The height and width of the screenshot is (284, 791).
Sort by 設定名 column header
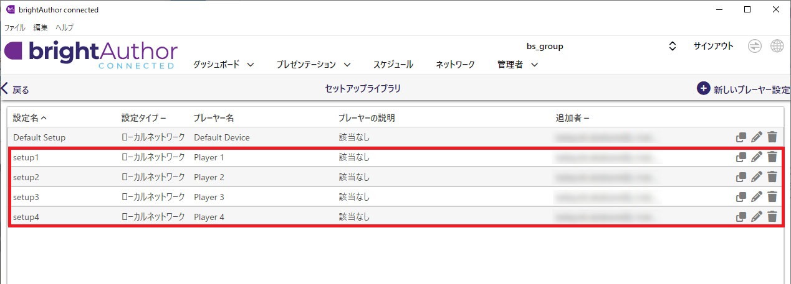30,117
